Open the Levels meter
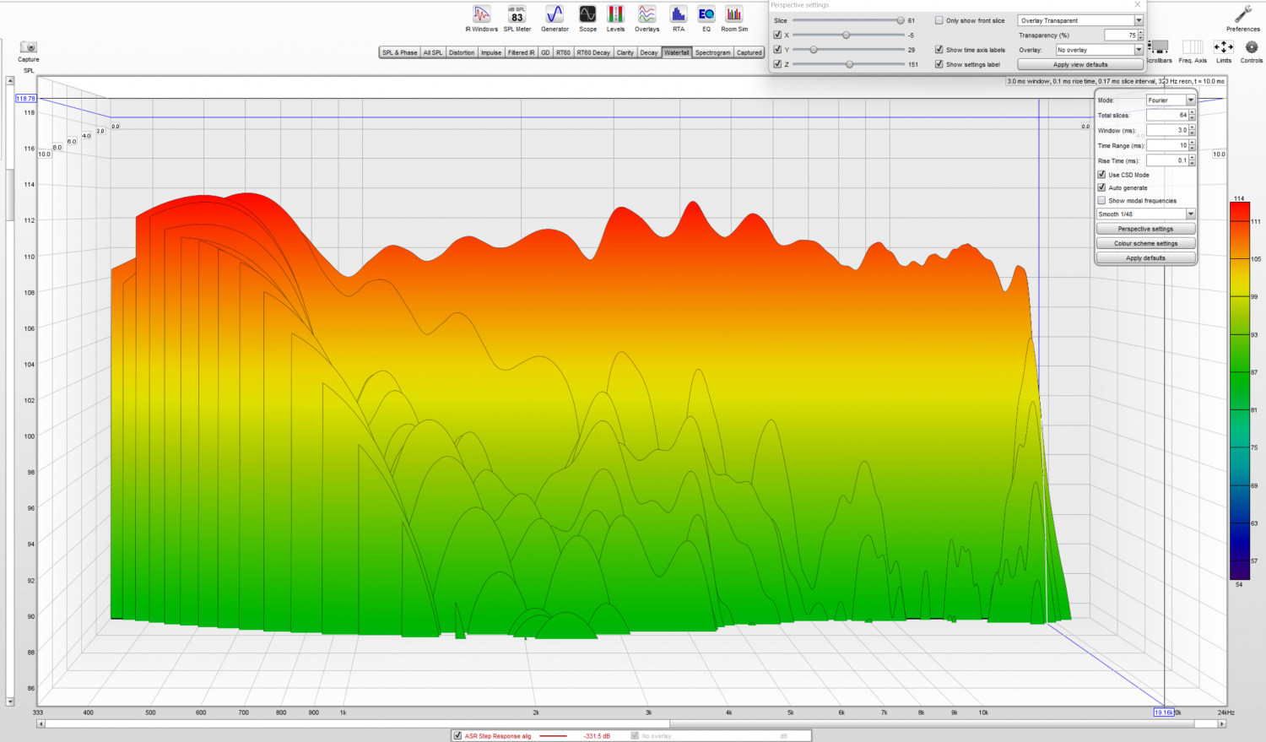Viewport: 1266px width, 742px height. (615, 19)
